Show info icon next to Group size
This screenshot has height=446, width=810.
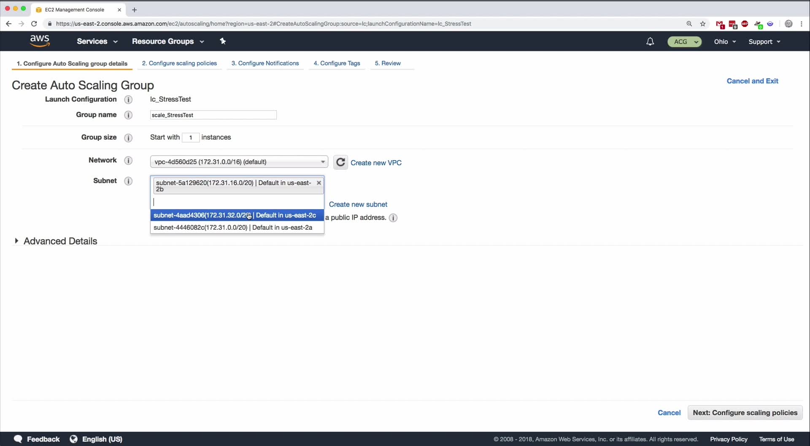129,138
